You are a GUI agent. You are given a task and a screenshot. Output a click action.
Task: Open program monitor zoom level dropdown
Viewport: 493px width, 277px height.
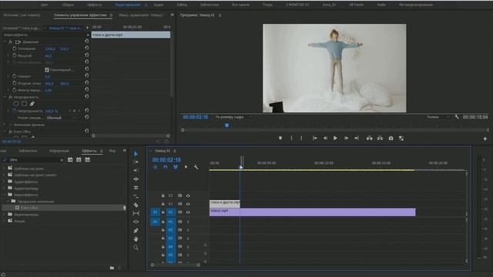pos(234,117)
